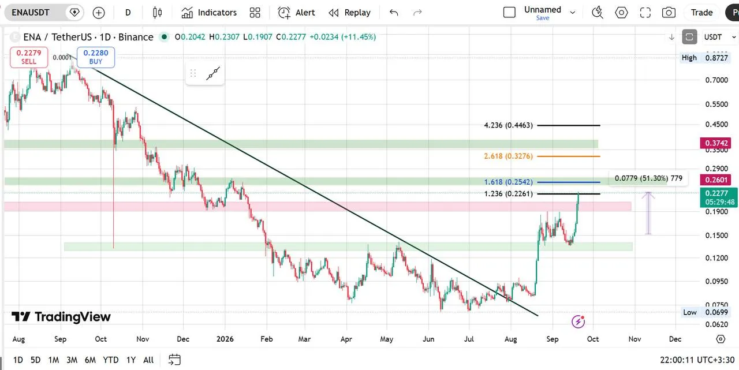Open the quick search lightbulb icon
739x370 pixels.
click(598, 12)
